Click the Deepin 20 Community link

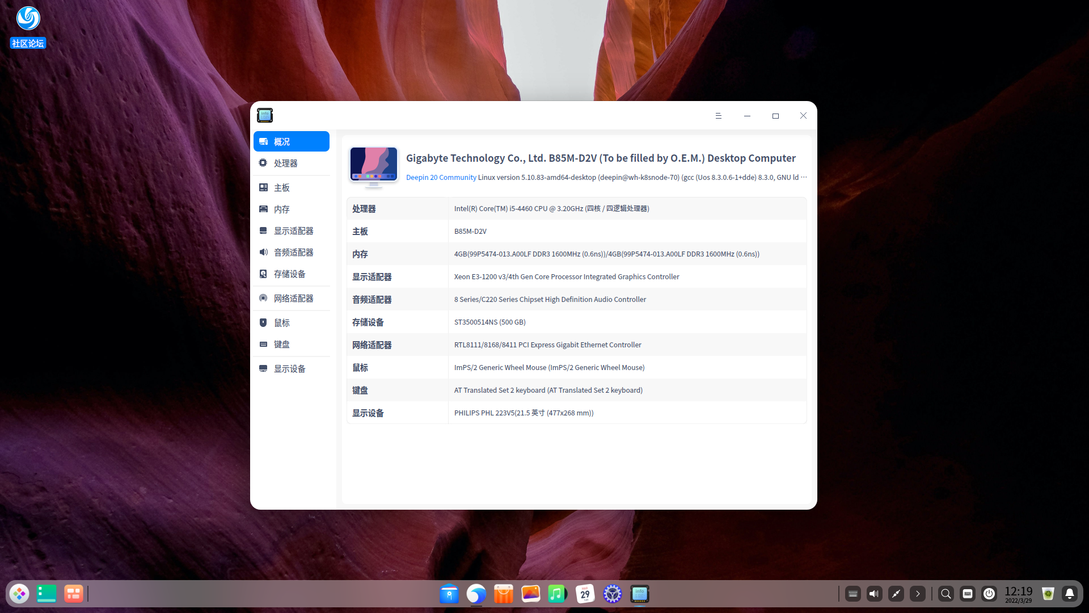click(441, 177)
